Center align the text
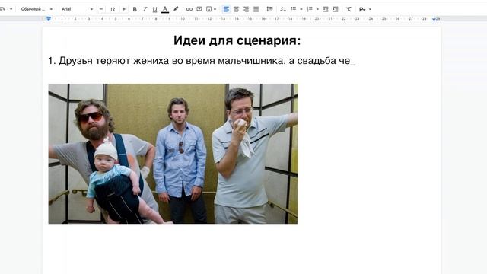Image resolution: width=487 pixels, height=274 pixels. (237, 9)
